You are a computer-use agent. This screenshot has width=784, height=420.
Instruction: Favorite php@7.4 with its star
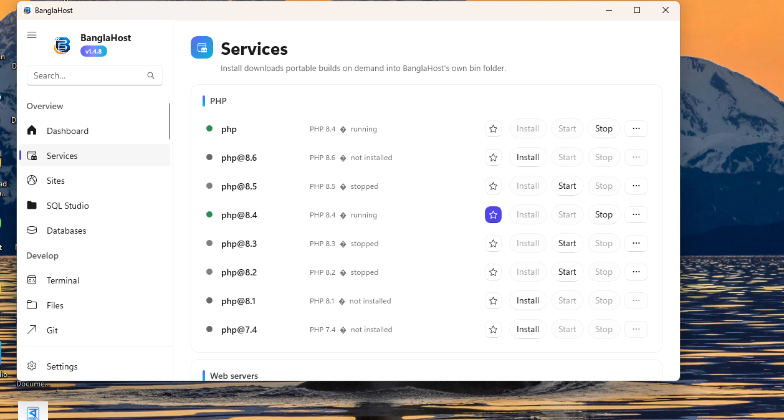point(493,329)
